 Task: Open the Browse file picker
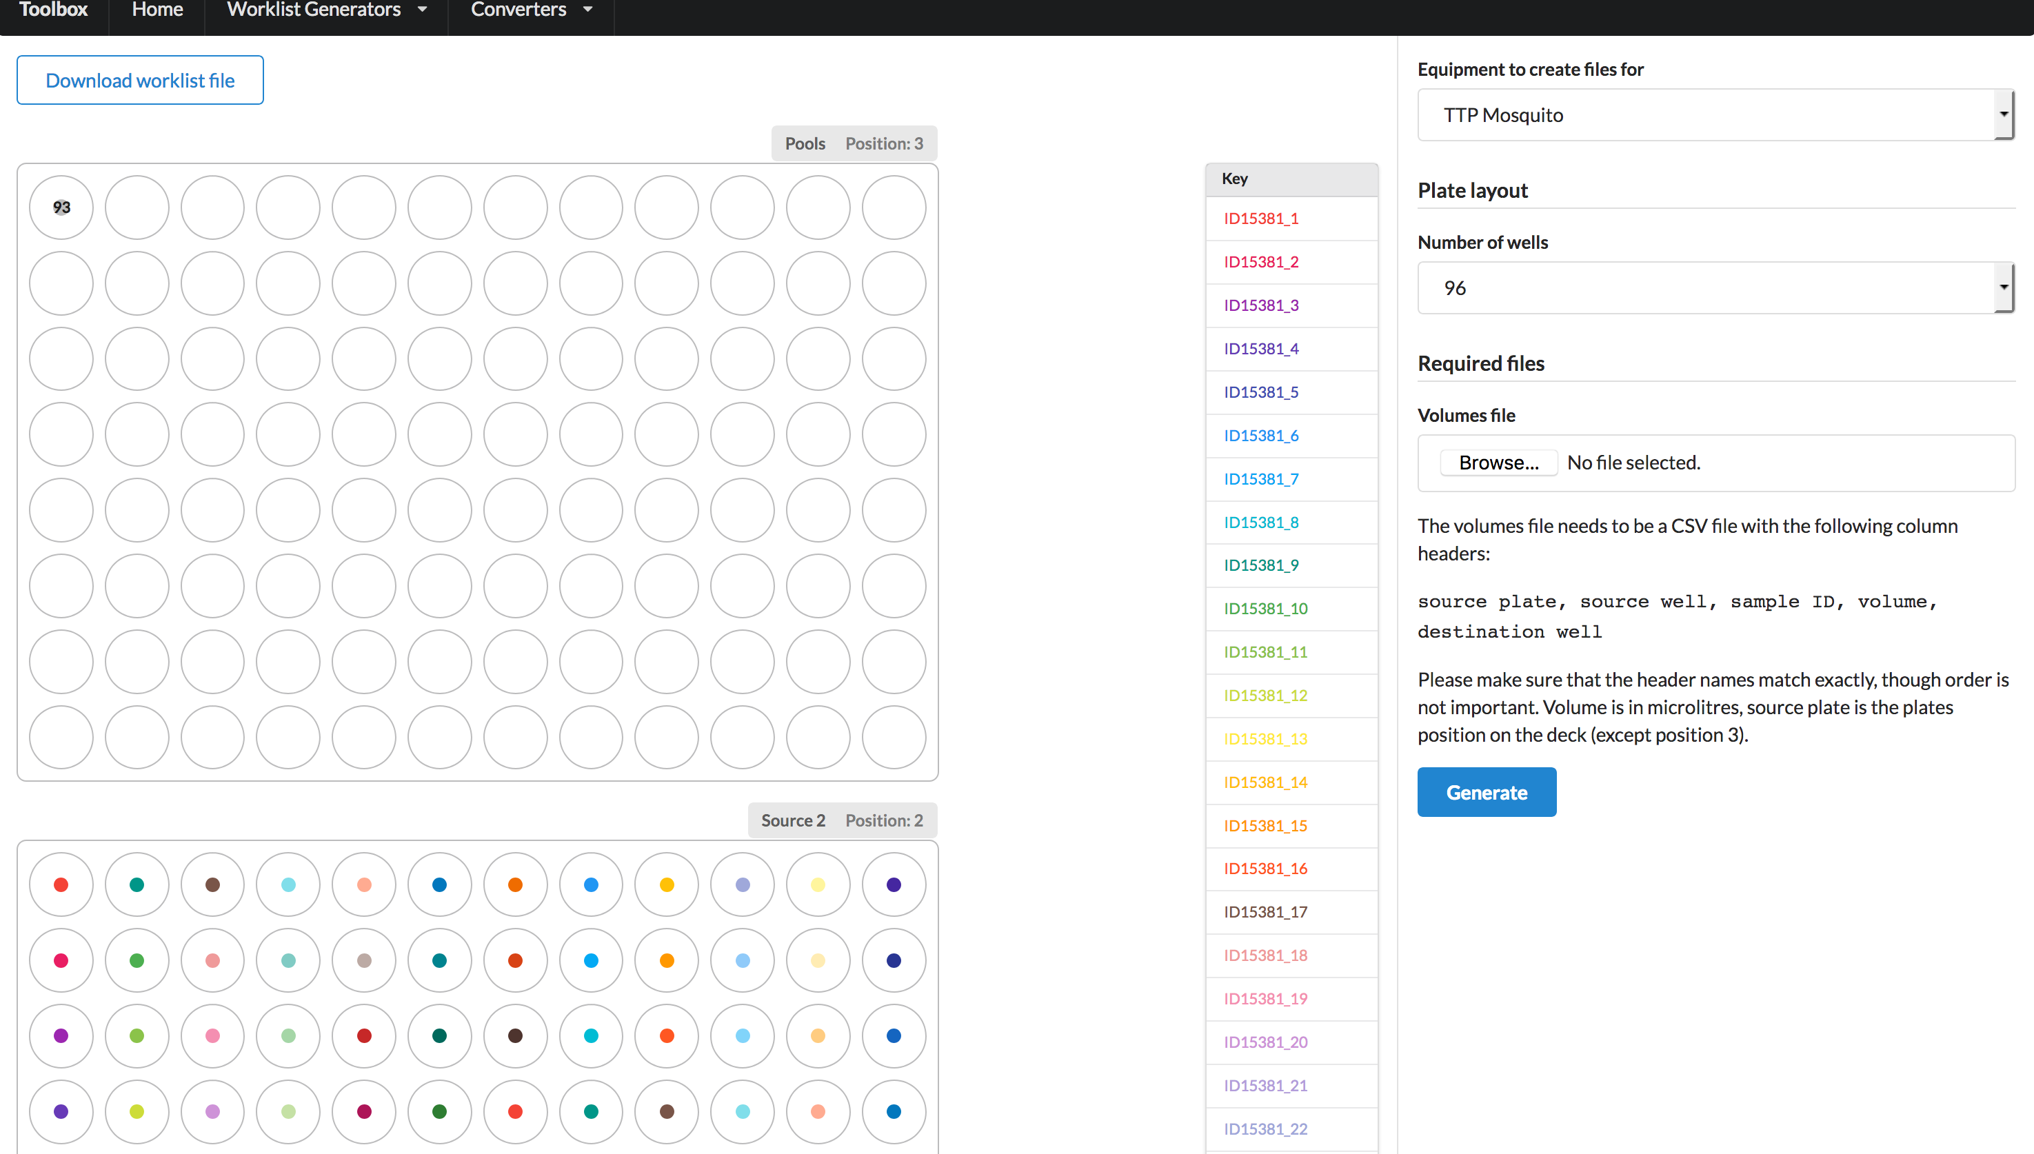pos(1498,462)
